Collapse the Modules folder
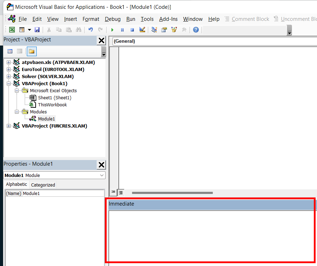 17,112
